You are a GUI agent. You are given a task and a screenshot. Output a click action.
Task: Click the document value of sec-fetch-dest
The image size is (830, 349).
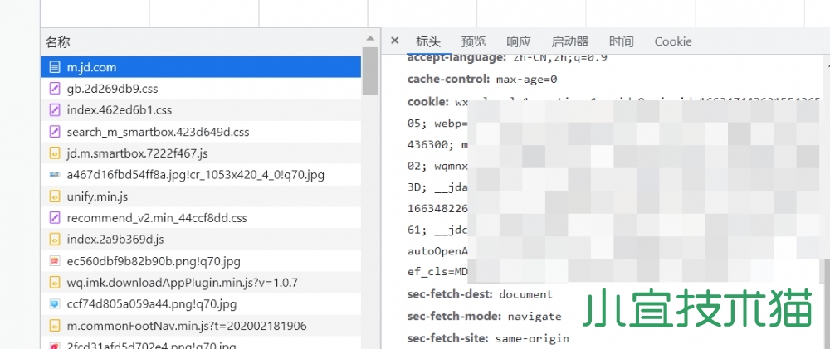click(525, 294)
